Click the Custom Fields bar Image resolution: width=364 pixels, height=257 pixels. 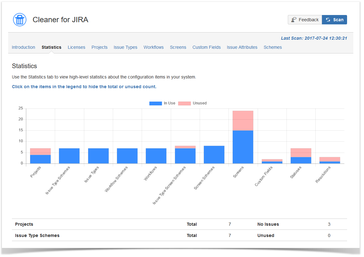[x=272, y=161]
